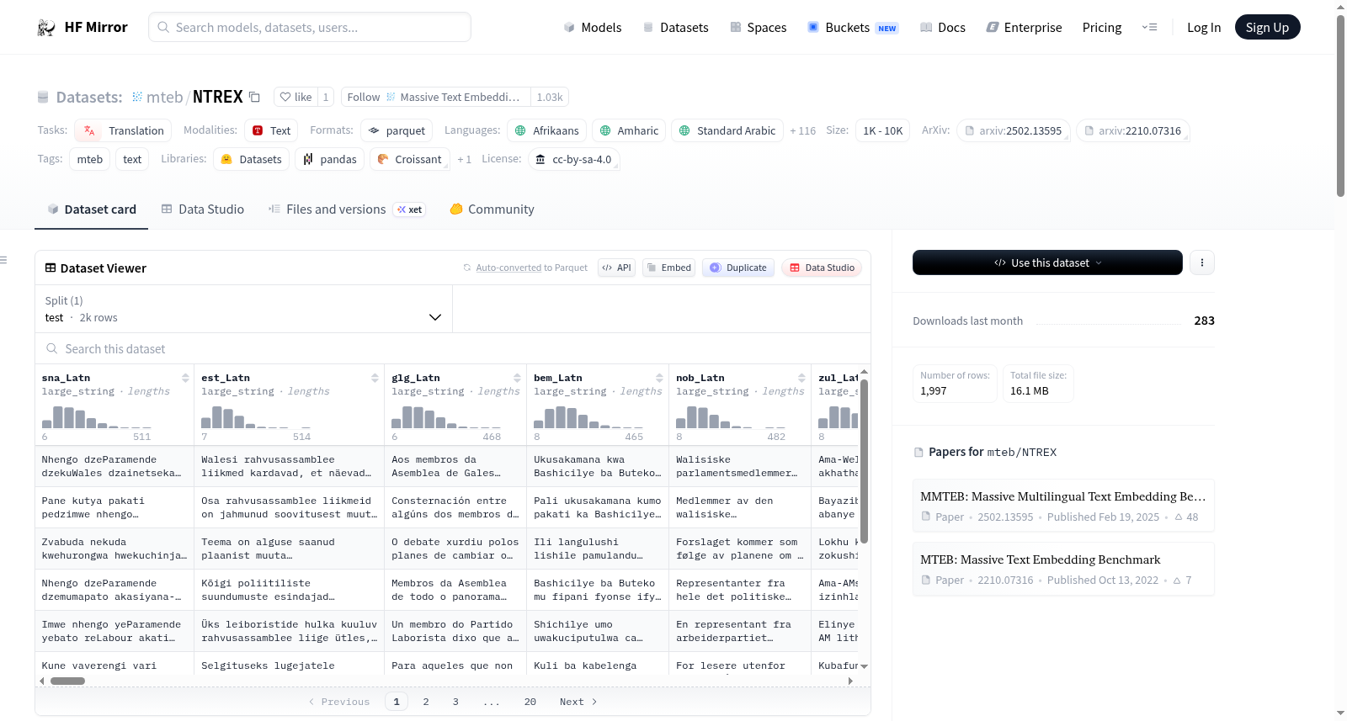The width and height of the screenshot is (1347, 721).
Task: Click the Amharic language tag
Action: coord(629,130)
